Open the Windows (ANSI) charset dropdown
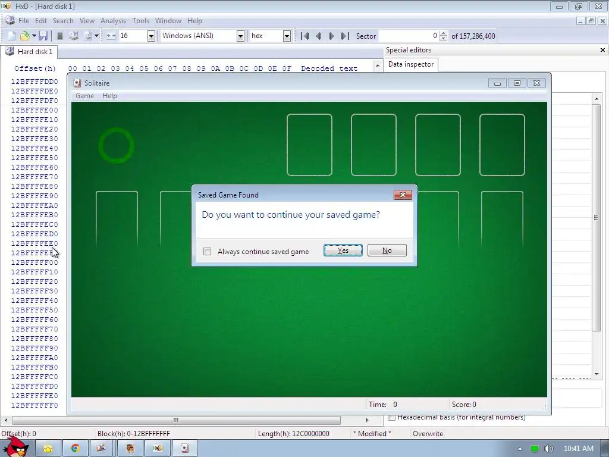 (240, 36)
